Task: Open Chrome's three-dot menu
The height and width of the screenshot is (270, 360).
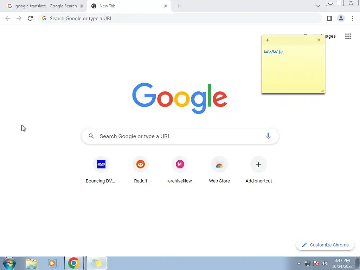Action: 352,18
